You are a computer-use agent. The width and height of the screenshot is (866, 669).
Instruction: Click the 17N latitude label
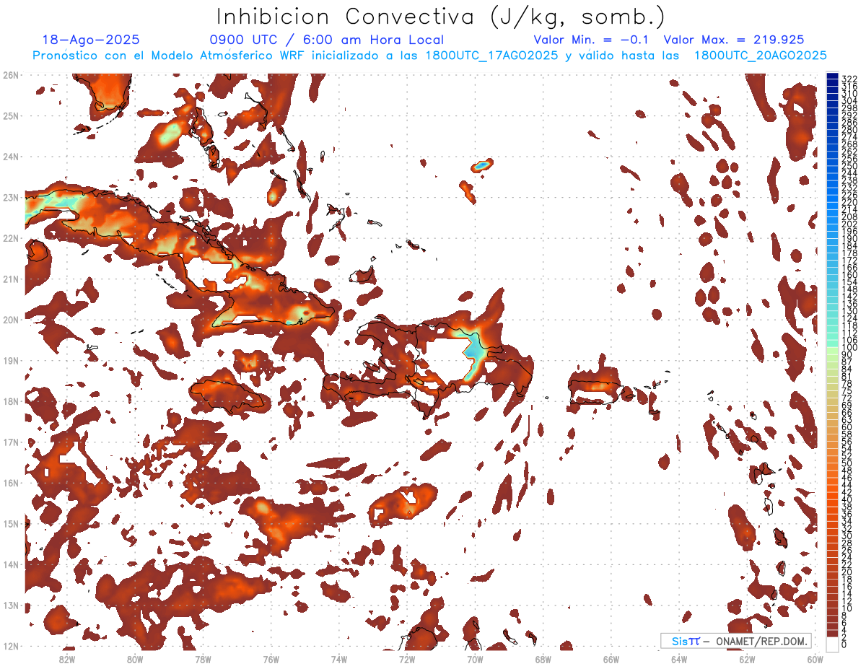11,442
